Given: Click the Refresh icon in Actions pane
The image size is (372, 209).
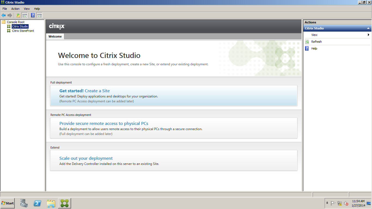Looking at the screenshot, I should click(307, 42).
